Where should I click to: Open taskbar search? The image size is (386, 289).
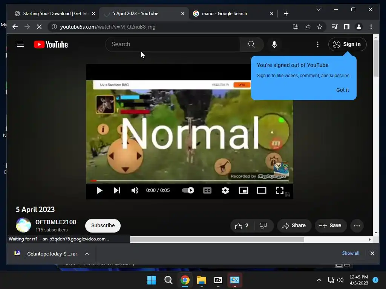(x=168, y=280)
